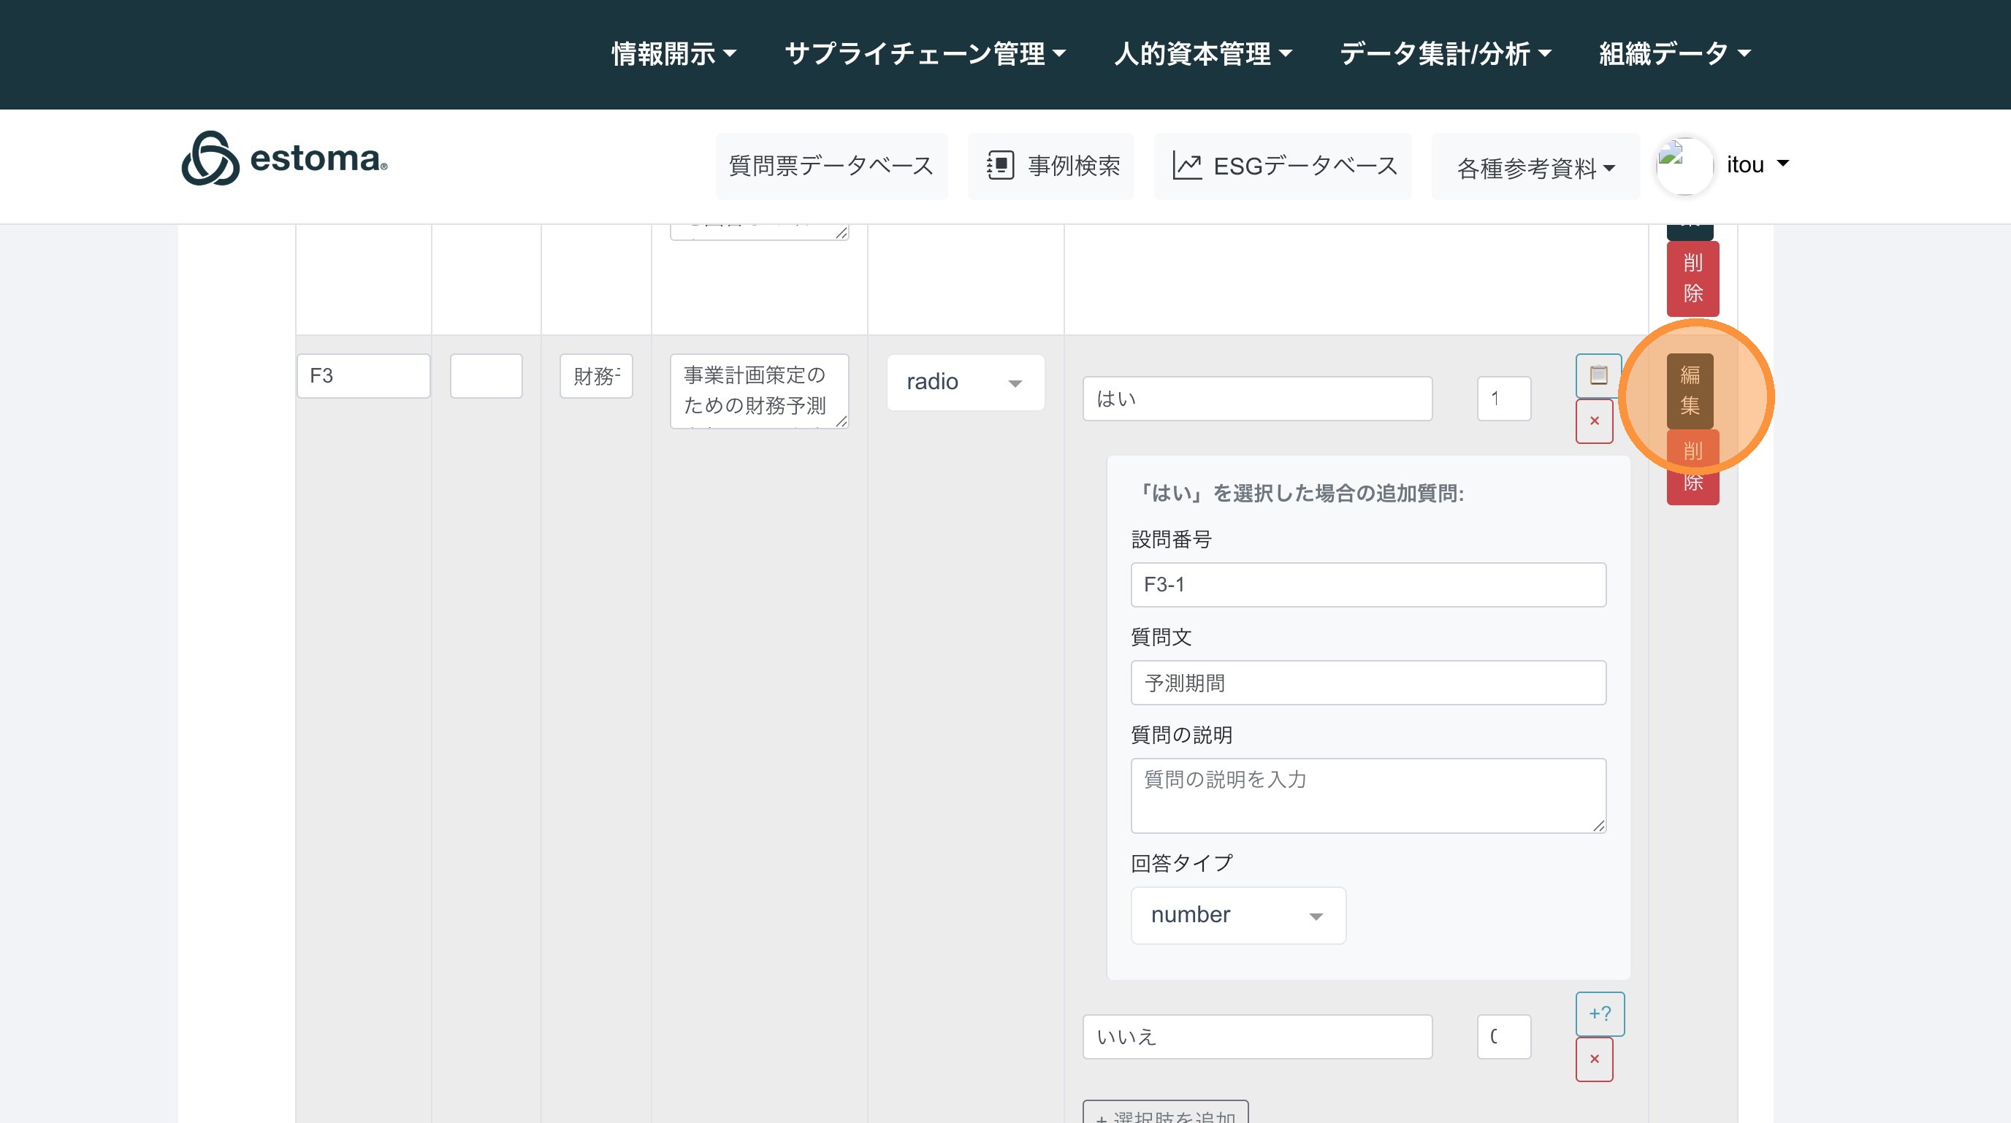The height and width of the screenshot is (1123, 2011).
Task: Expand the itou user menu
Action: pos(1758,165)
